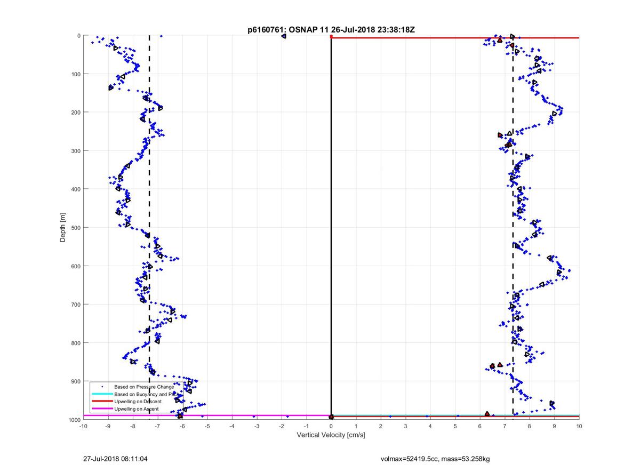Viewport: 640px width, 472px height.
Task: Click the cyan line legend sample
Action: pos(102,394)
